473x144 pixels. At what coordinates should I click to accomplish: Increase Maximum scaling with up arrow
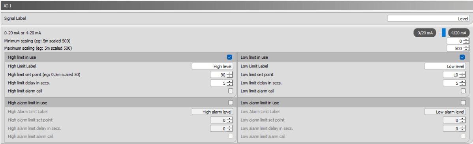(x=466, y=47)
